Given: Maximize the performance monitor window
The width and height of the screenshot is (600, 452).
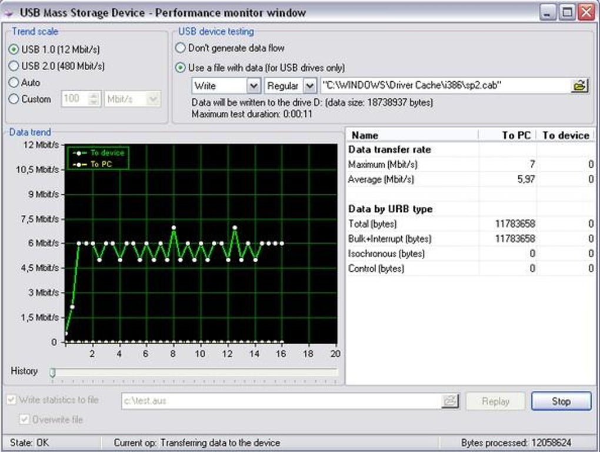Looking at the screenshot, I should click(567, 12).
